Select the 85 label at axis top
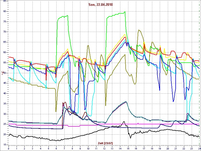Image resolution: width=201 pixels, height=151 pixels. pyautogui.click(x=4, y=1)
